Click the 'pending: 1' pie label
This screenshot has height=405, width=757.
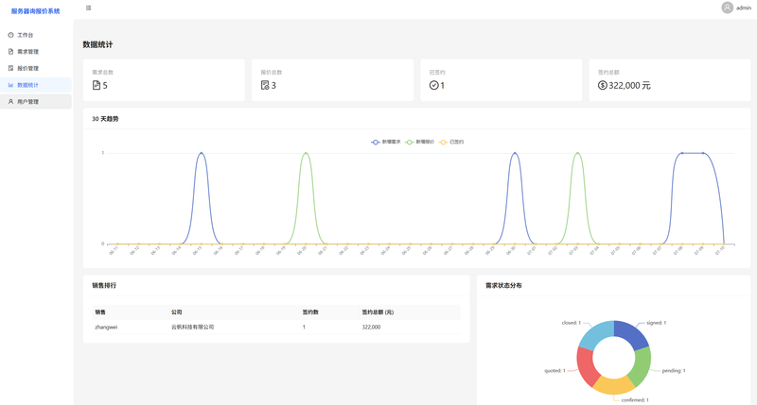point(674,371)
